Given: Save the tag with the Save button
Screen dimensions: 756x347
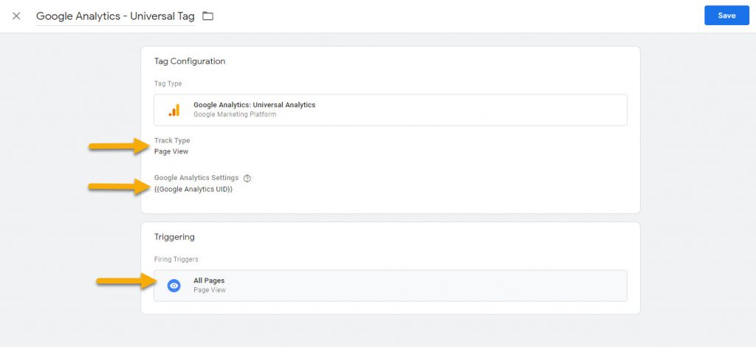Looking at the screenshot, I should click(x=726, y=16).
